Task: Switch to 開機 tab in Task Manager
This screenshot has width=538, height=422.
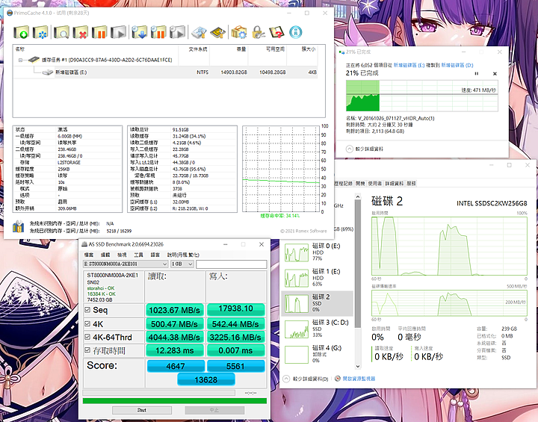Action: point(360,184)
